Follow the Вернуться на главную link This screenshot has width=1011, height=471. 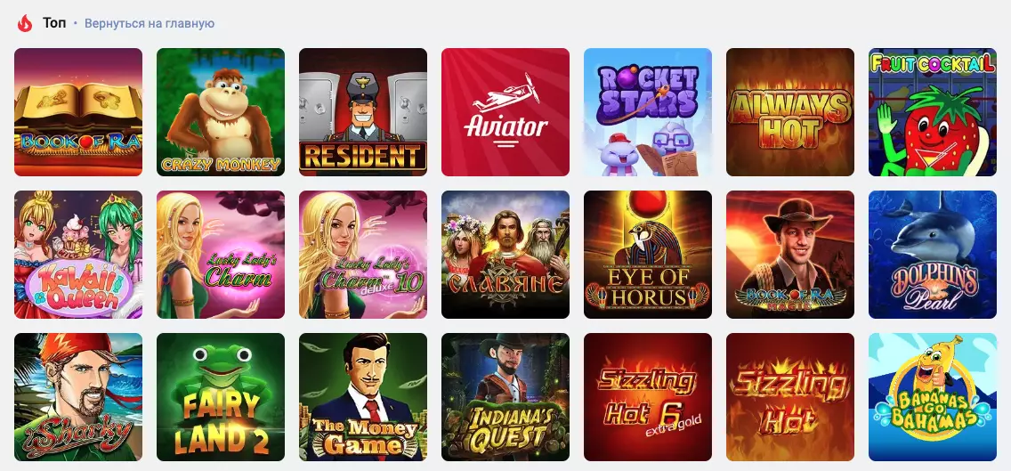pyautogui.click(x=150, y=24)
